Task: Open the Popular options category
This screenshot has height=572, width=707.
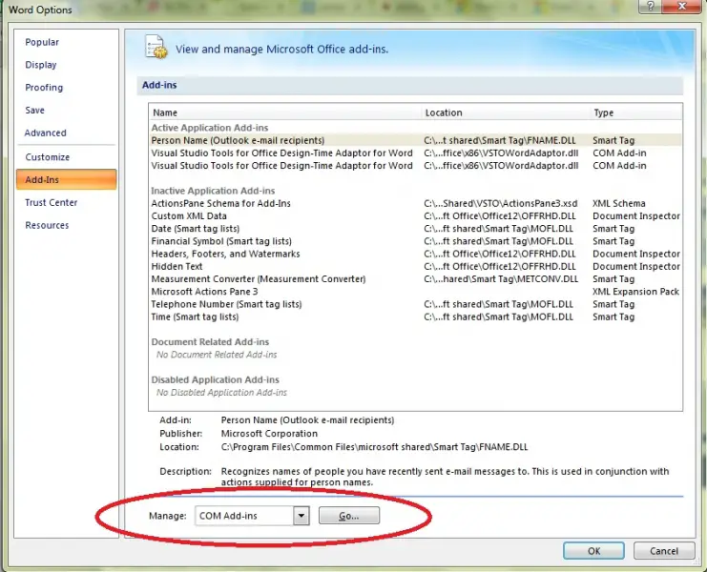Action: 42,42
